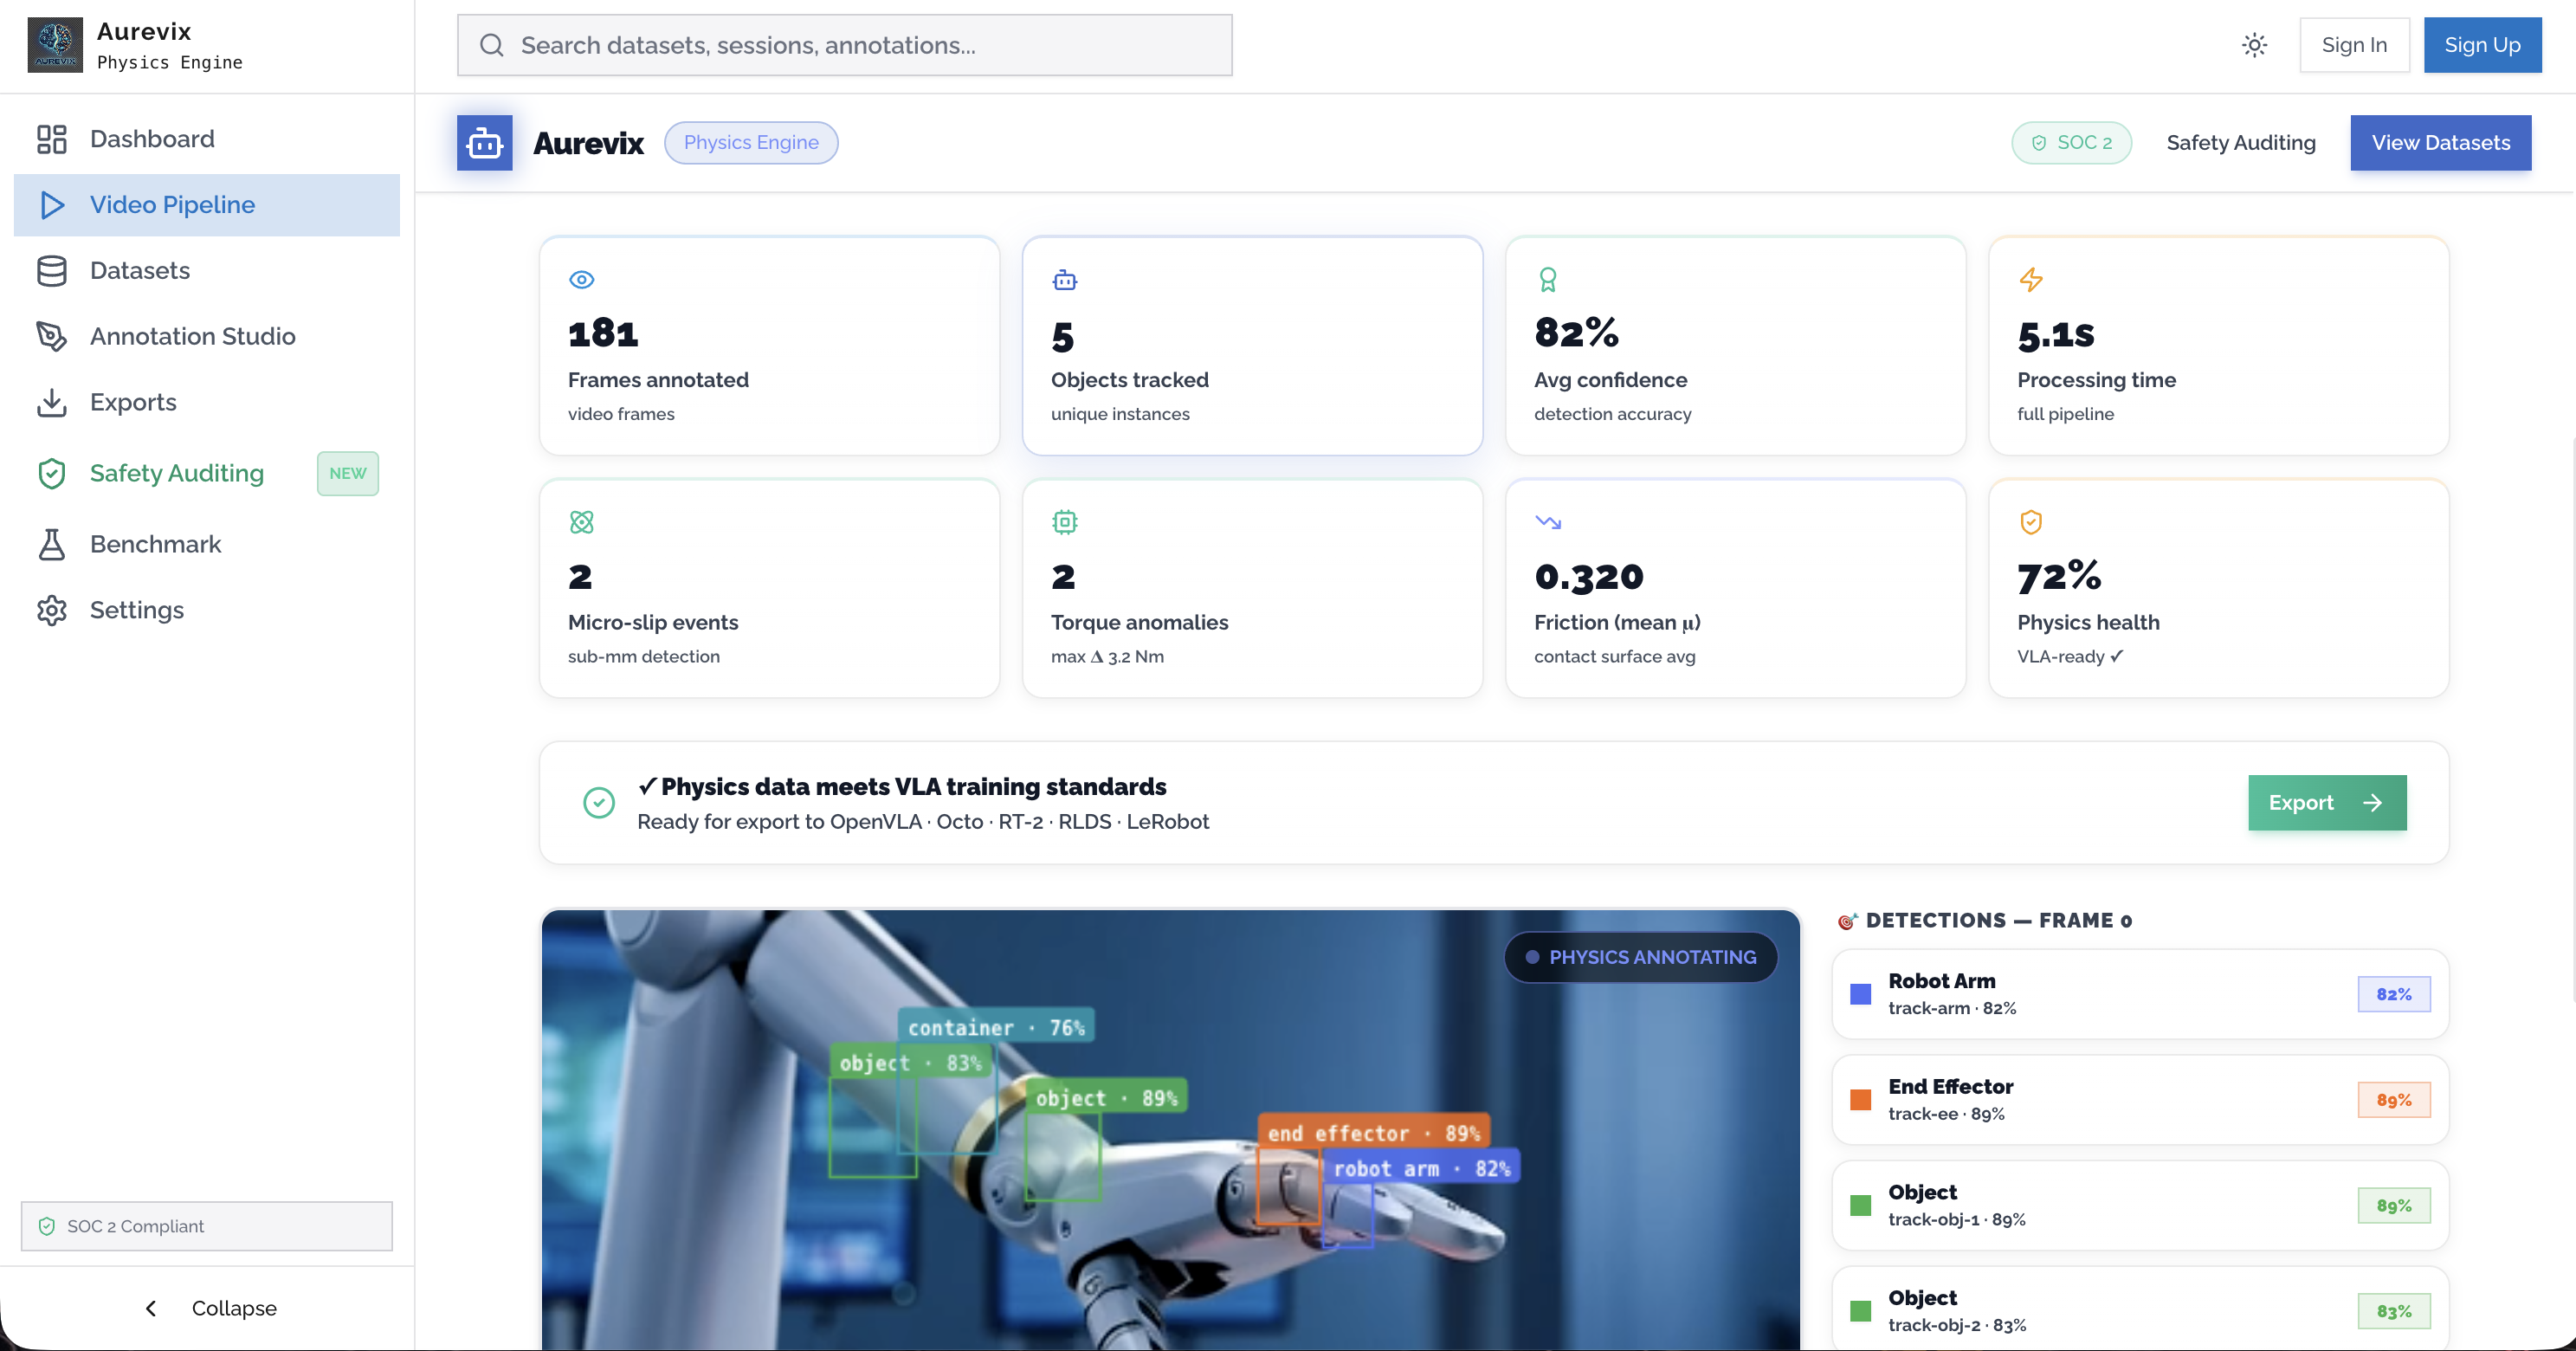The width and height of the screenshot is (2576, 1351).
Task: Open the Benchmark section
Action: (155, 544)
